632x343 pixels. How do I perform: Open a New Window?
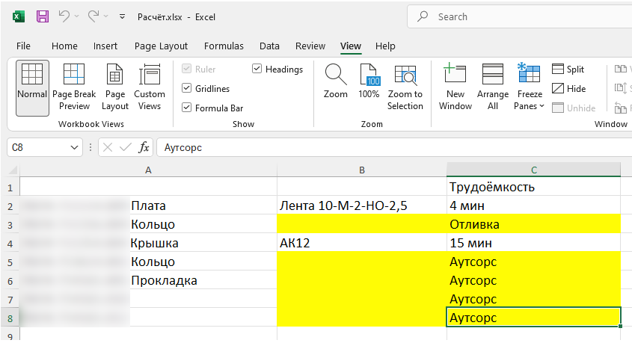tap(455, 87)
